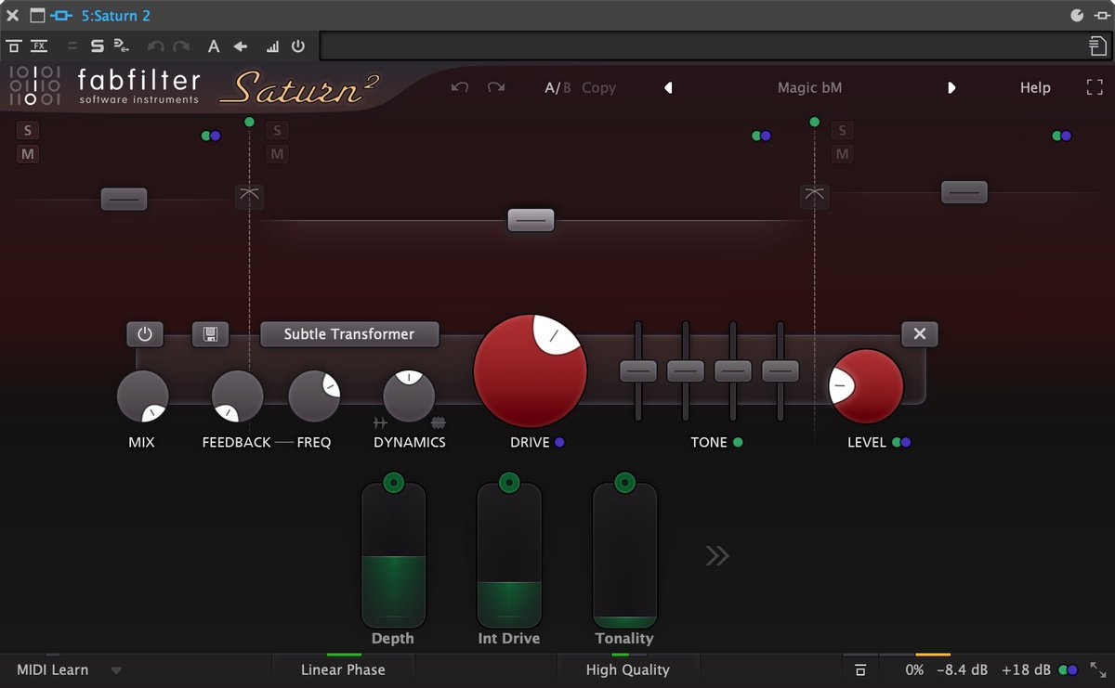
Task: Open the host preset management icon
Action: pos(1098,45)
